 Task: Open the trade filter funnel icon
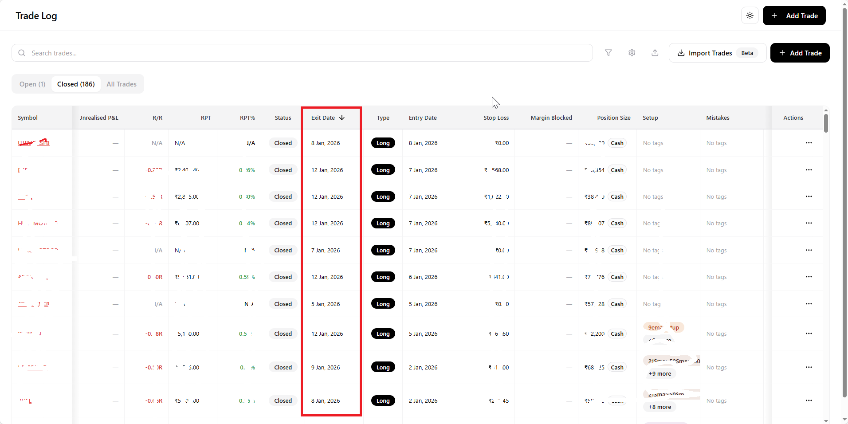(x=609, y=53)
